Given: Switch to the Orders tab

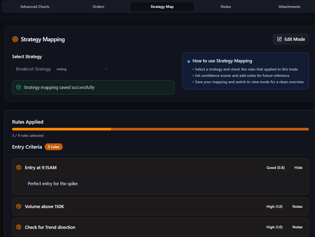Looking at the screenshot, I should click(x=98, y=7).
